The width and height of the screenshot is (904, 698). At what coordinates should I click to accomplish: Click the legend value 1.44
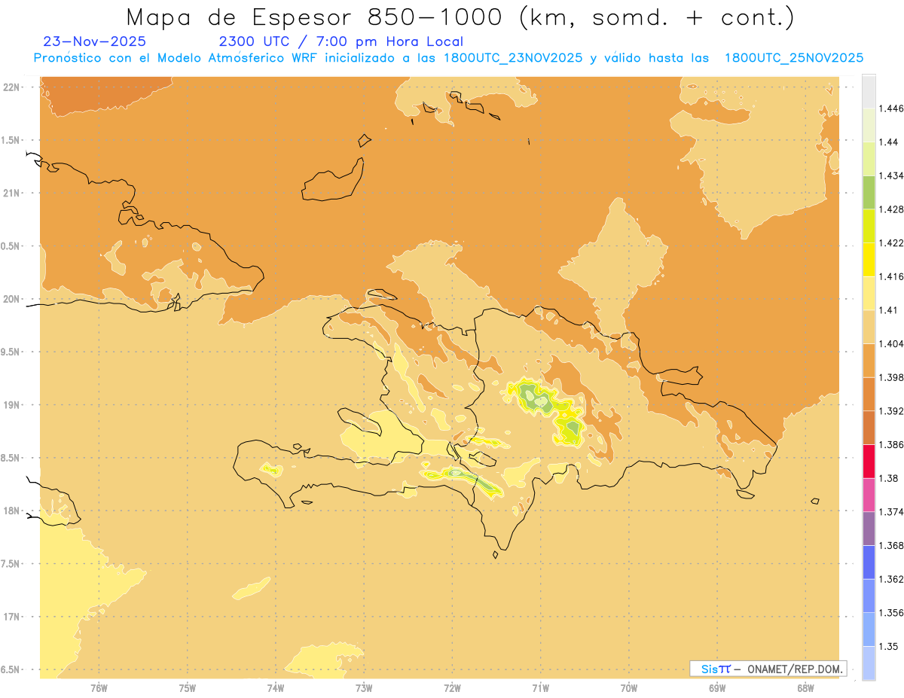[890, 142]
